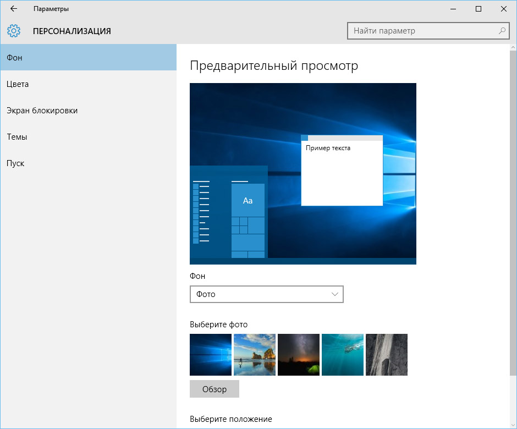Image resolution: width=517 pixels, height=429 pixels.
Task: Click the settings gear icon next to ПЕРСОНАЛИЗАЦИЯ
Action: 14,31
